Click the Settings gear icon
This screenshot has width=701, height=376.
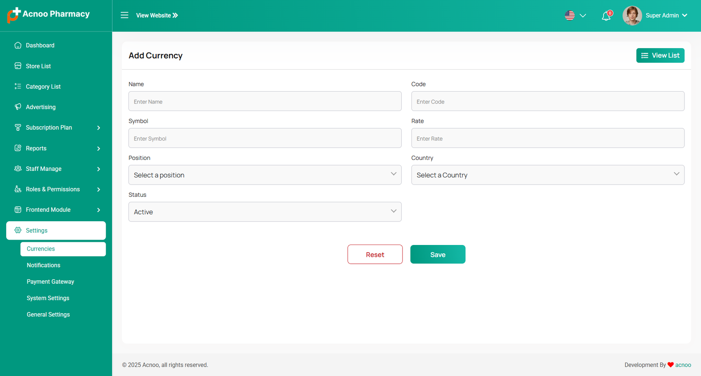coord(18,230)
